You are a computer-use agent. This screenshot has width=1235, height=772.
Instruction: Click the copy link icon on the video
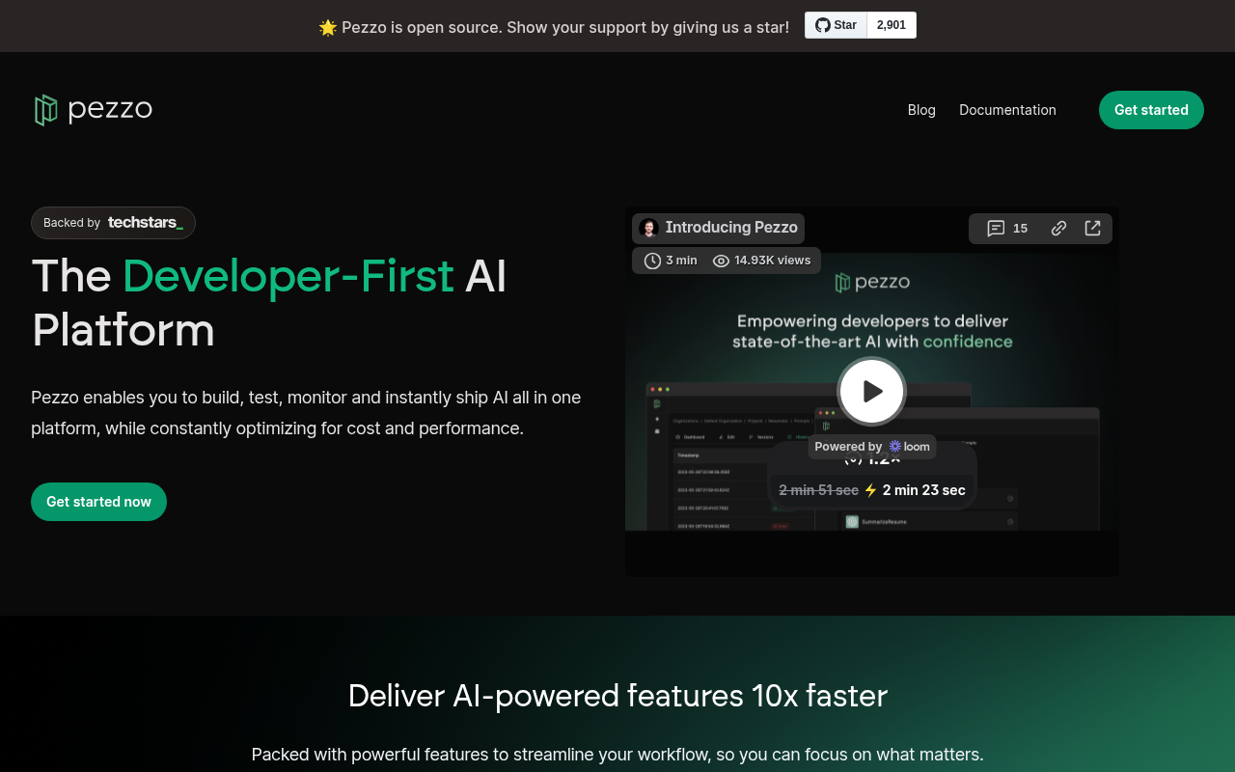click(1057, 228)
